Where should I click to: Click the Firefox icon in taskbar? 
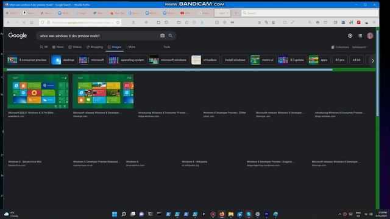pos(222,214)
